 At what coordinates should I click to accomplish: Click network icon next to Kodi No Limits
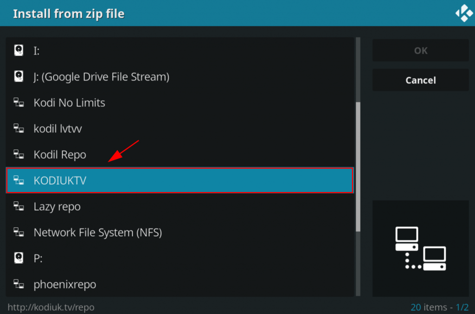click(x=19, y=103)
